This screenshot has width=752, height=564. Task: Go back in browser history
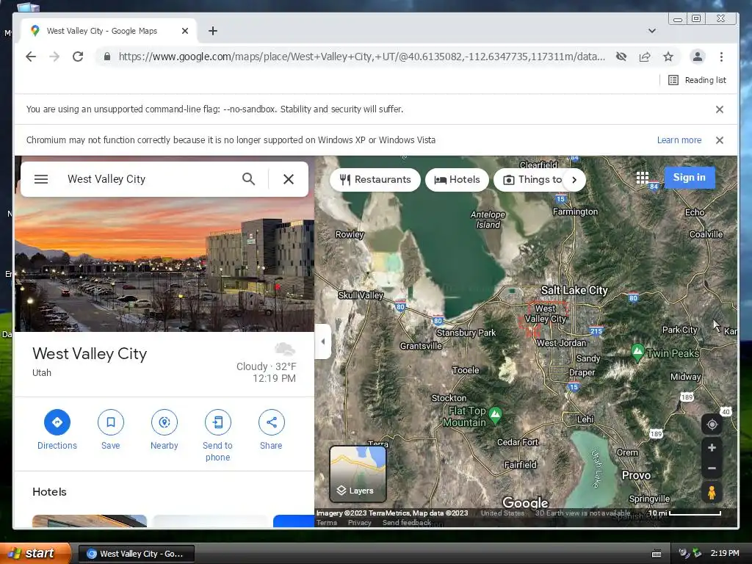(31, 57)
